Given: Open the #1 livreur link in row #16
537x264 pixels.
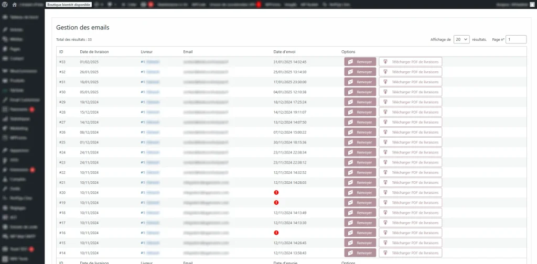Looking at the screenshot, I should click(x=150, y=233).
